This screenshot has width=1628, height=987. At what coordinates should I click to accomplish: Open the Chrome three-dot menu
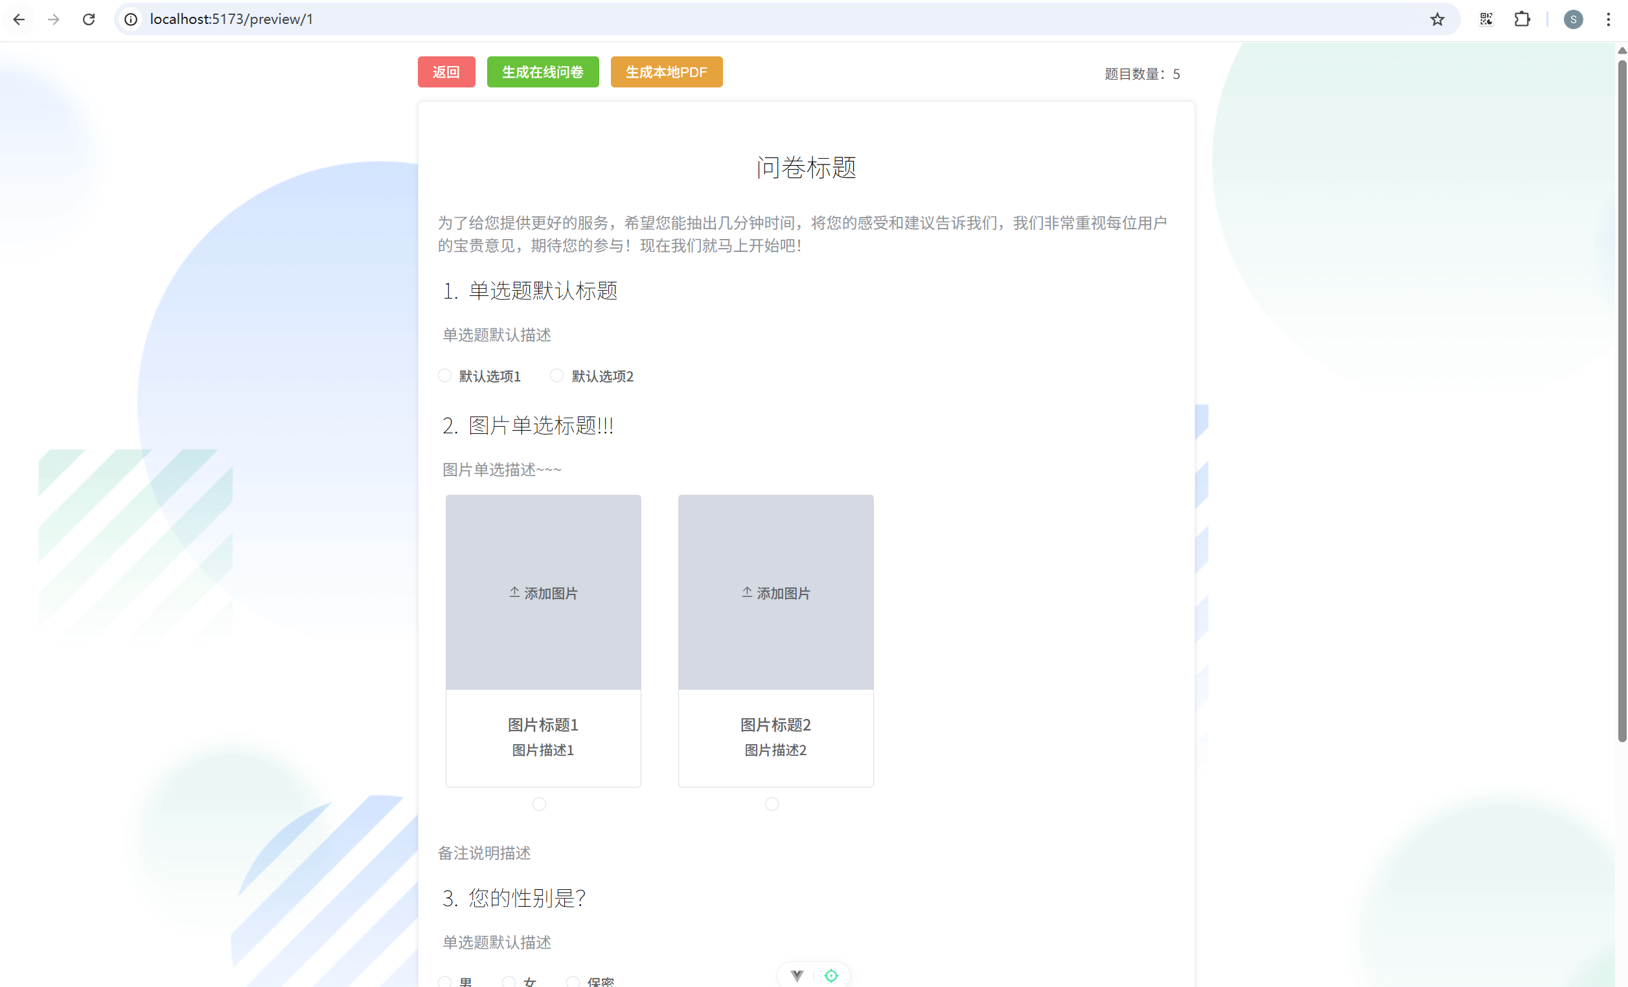pyautogui.click(x=1608, y=19)
